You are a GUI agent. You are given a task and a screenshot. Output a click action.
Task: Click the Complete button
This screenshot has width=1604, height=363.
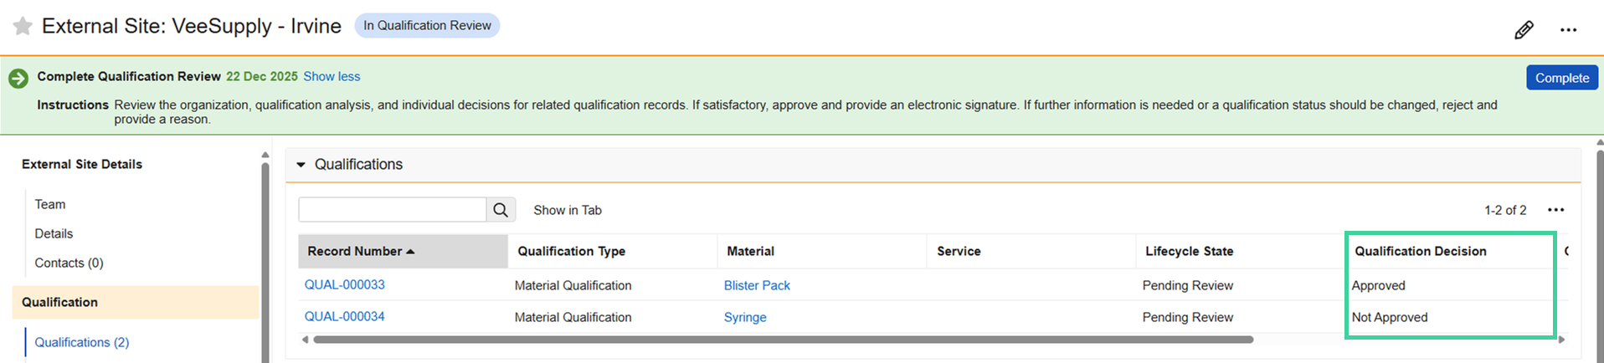1561,78
